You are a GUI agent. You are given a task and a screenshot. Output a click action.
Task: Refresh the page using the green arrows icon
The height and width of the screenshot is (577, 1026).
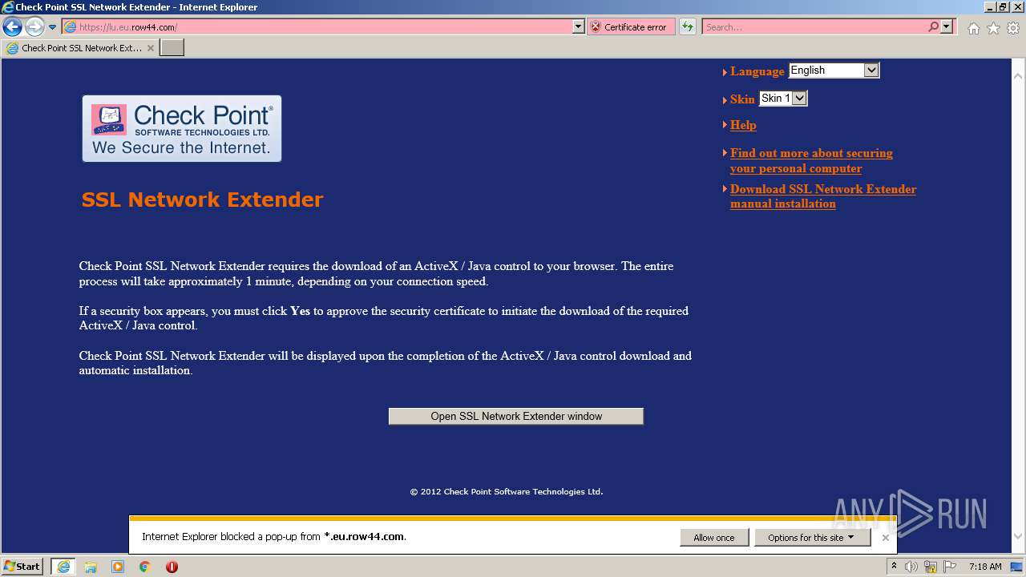(688, 27)
